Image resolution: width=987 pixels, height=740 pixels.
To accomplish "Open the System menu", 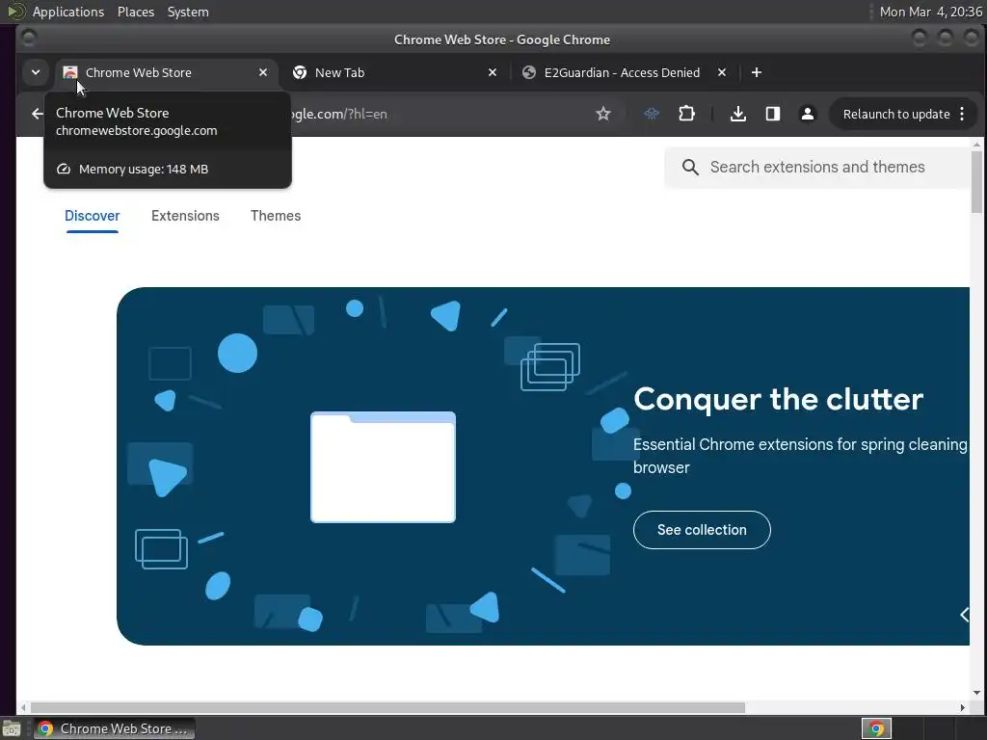I will point(188,12).
